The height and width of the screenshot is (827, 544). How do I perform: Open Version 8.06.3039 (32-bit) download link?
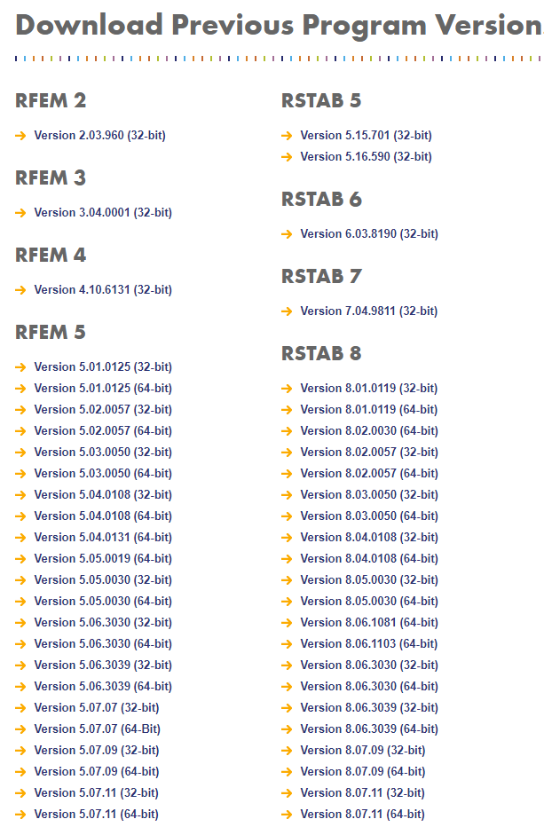coord(369,707)
